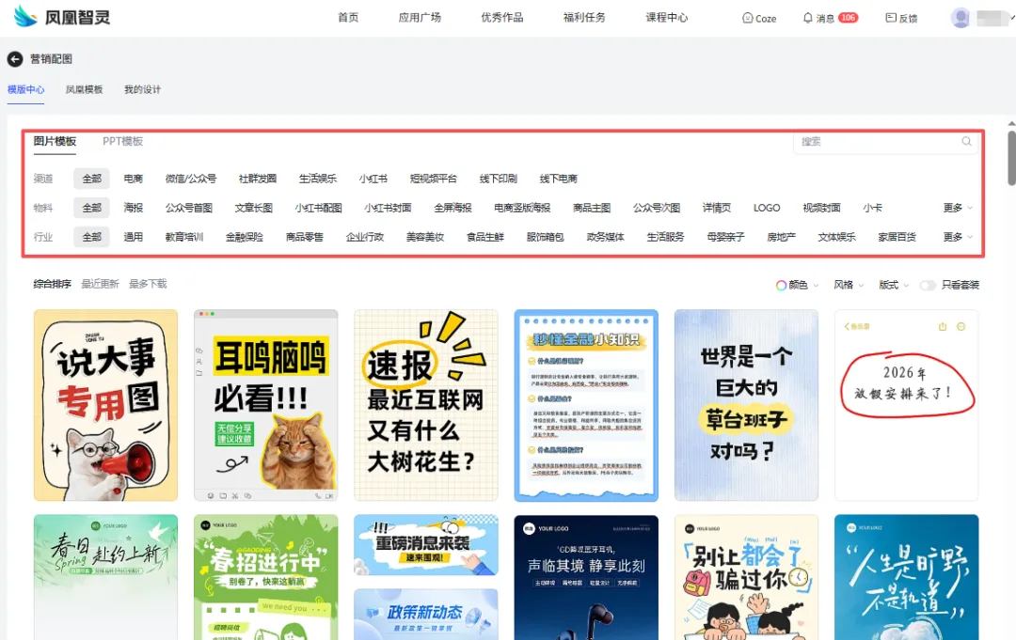1016x640 pixels.
Task: Select 电商 in the 渠道 filter row
Action: click(x=134, y=178)
